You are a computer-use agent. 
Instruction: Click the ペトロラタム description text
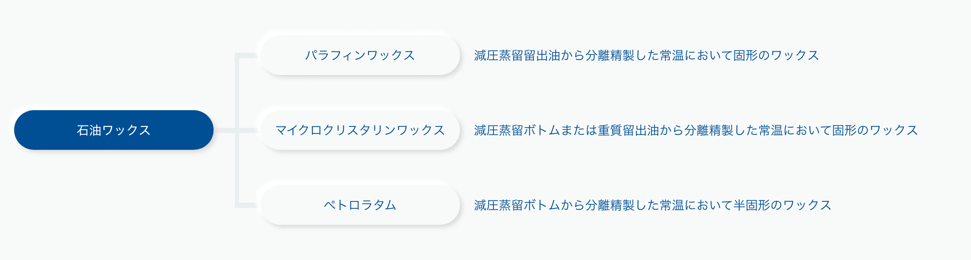click(653, 205)
